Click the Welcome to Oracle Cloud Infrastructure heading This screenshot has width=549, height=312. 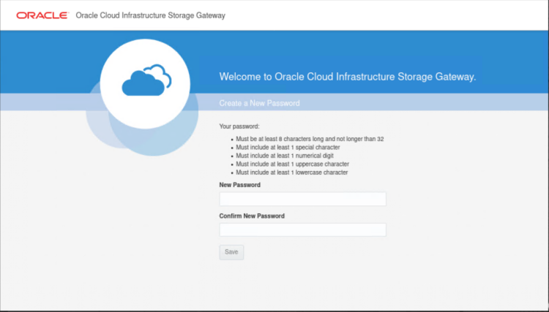tap(348, 77)
